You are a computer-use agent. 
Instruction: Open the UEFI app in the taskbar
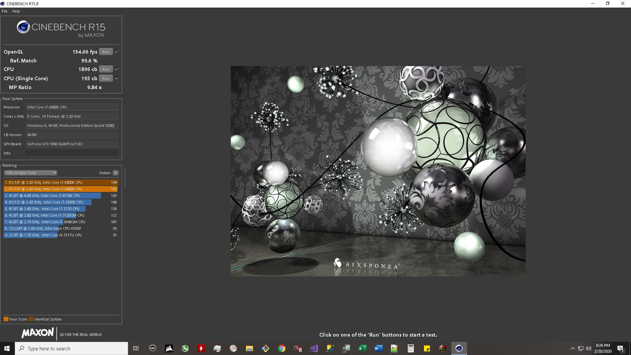pos(152,348)
